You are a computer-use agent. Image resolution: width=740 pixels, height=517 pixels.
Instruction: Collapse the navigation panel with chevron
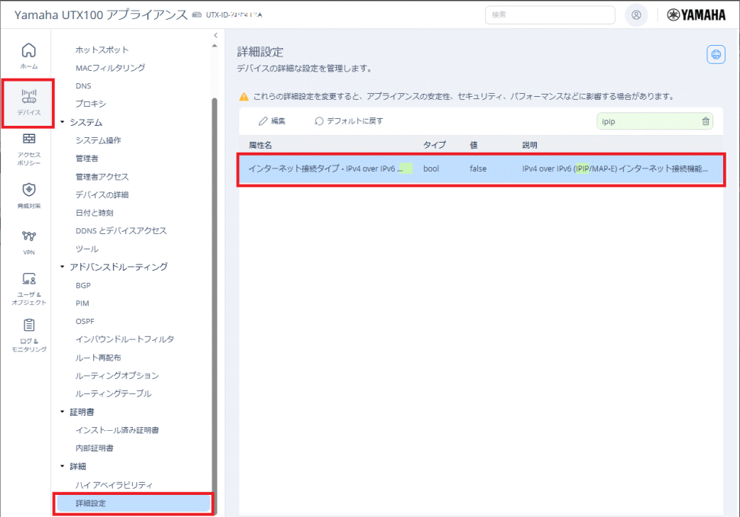pyautogui.click(x=215, y=35)
